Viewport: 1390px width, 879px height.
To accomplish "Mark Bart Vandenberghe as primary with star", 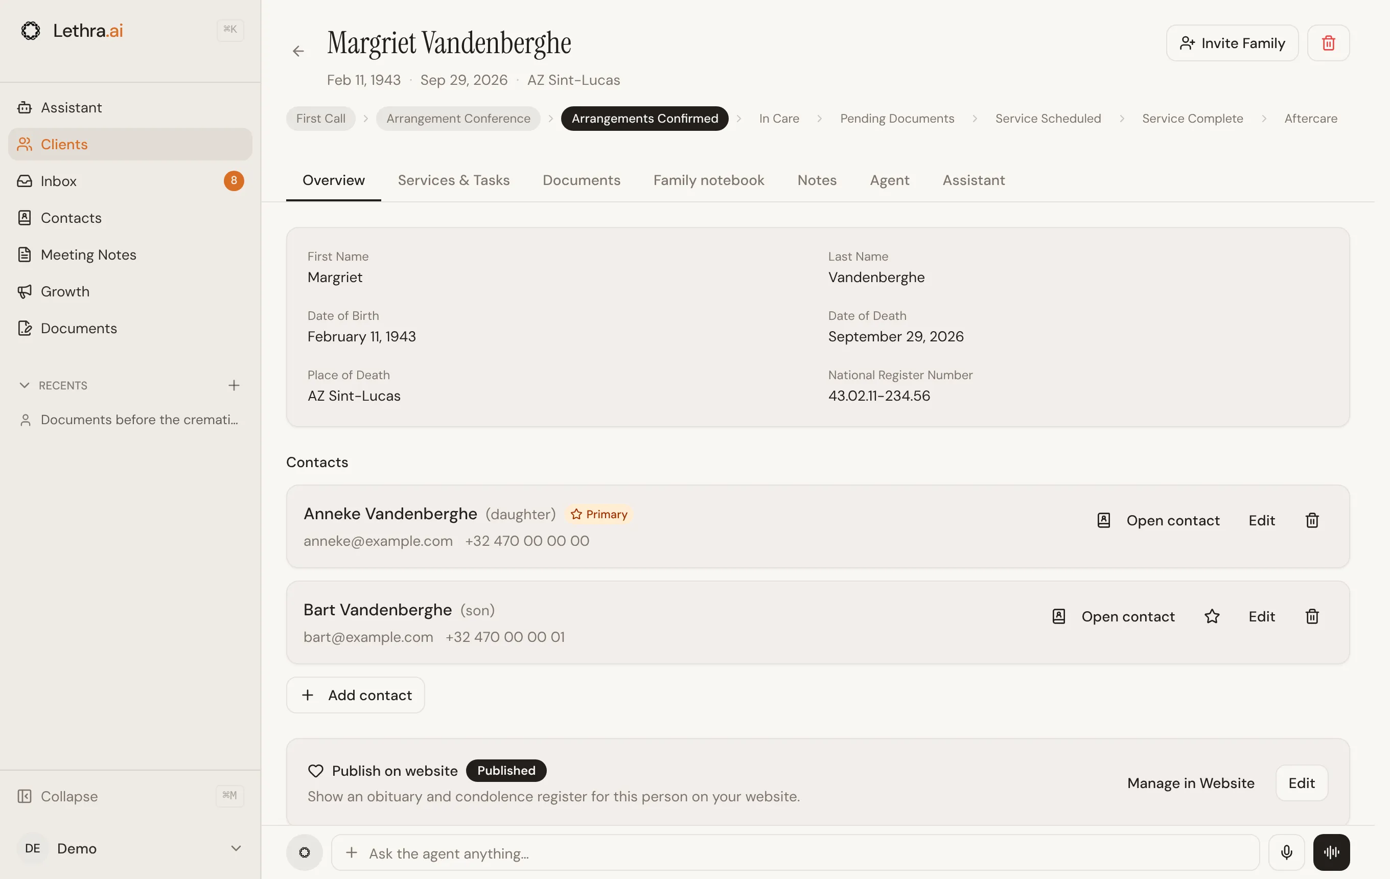I will click(1212, 617).
